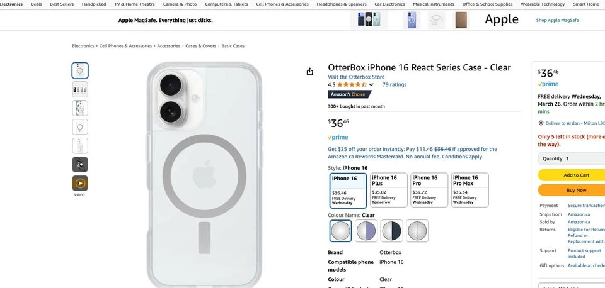The width and height of the screenshot is (605, 288).
Task: Play the product video thumbnail
Action: [x=80, y=184]
